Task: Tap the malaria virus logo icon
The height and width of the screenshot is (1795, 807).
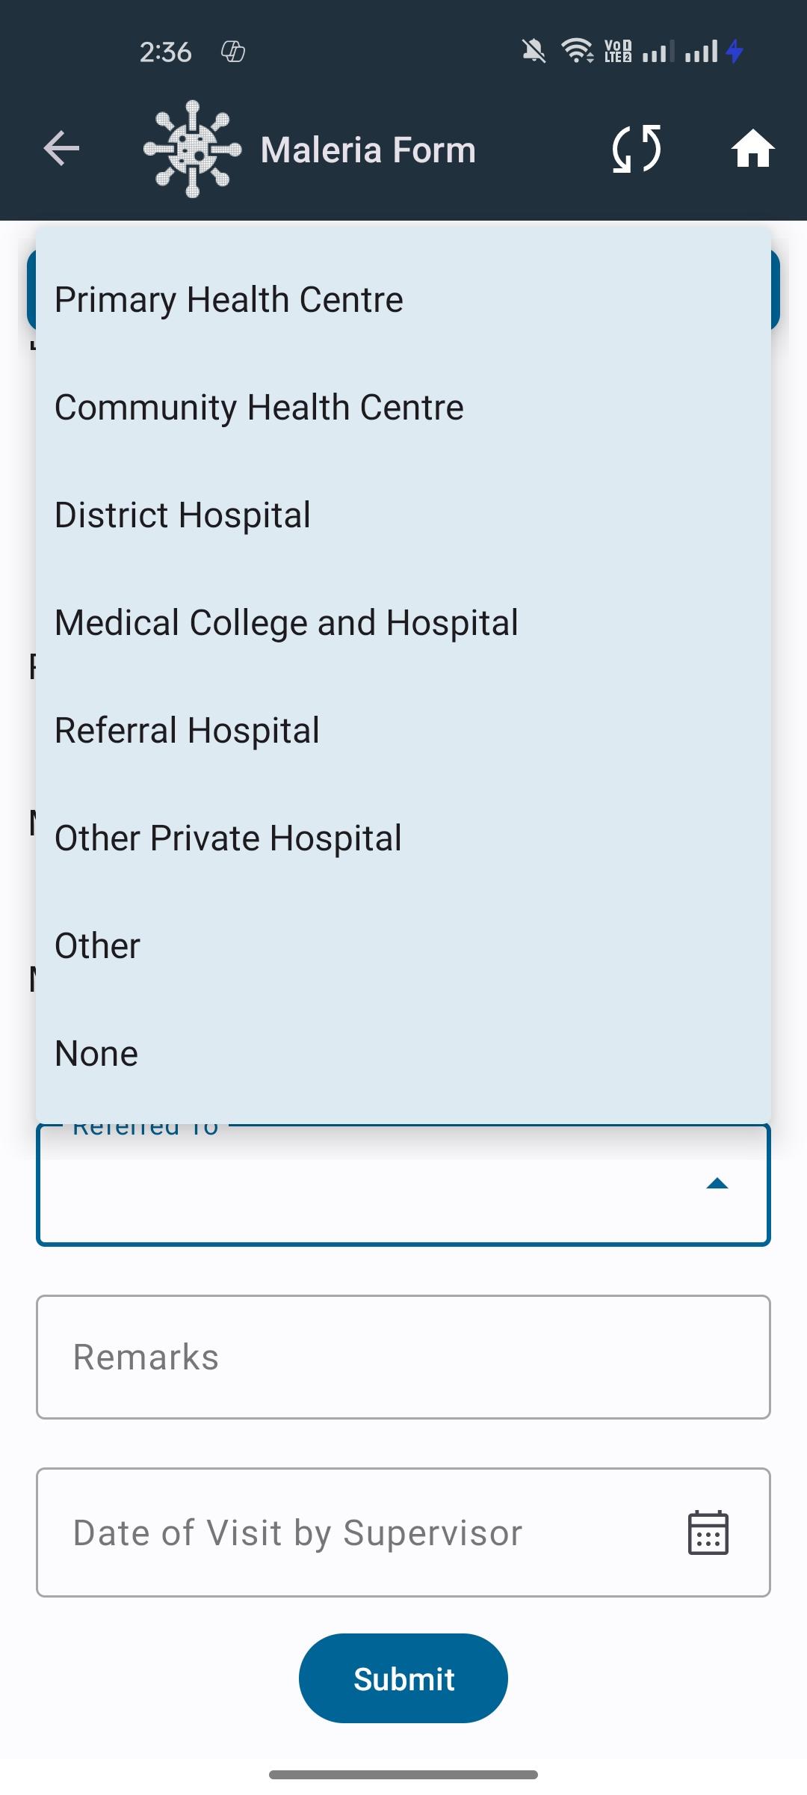Action: click(193, 149)
